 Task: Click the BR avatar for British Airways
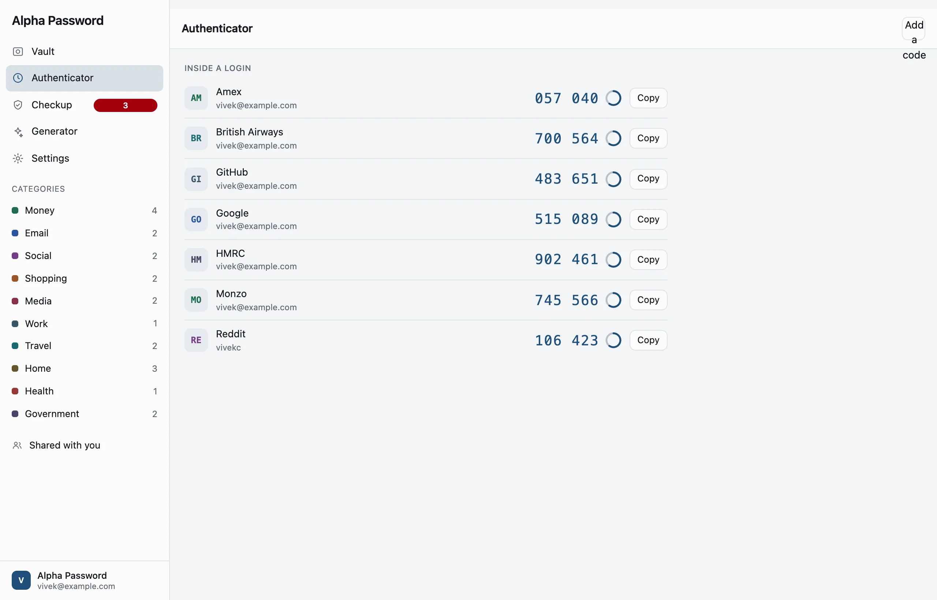point(196,138)
